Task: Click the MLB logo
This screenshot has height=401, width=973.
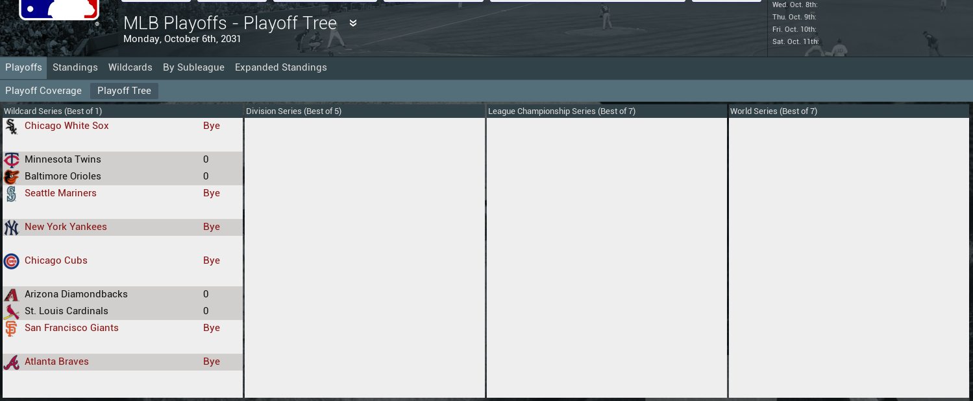Action: [59, 10]
